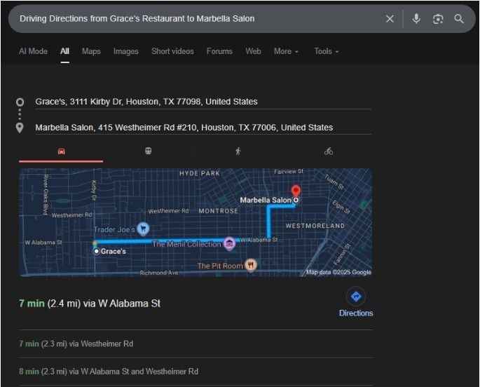Switch to the Maps tab
Image resolution: width=480 pixels, height=387 pixels.
(91, 51)
